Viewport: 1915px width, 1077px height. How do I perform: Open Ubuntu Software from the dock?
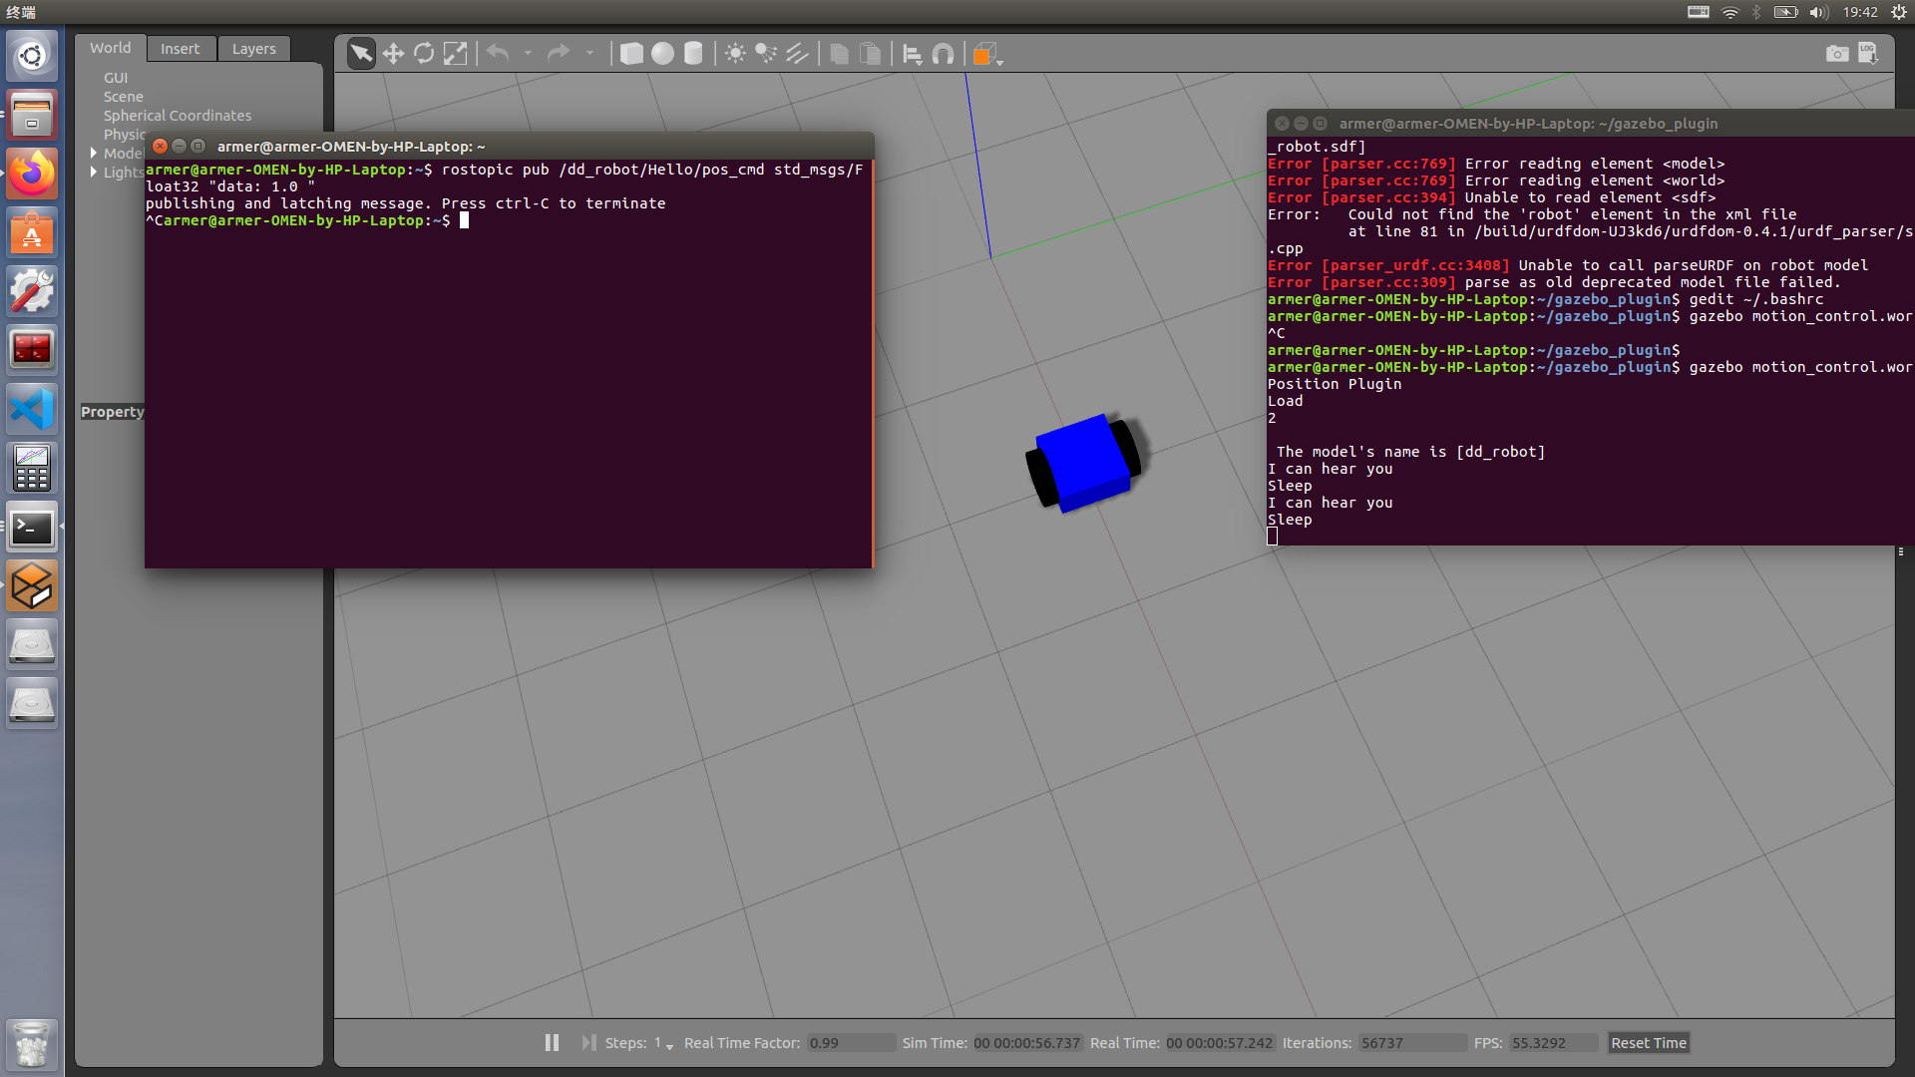coord(32,232)
